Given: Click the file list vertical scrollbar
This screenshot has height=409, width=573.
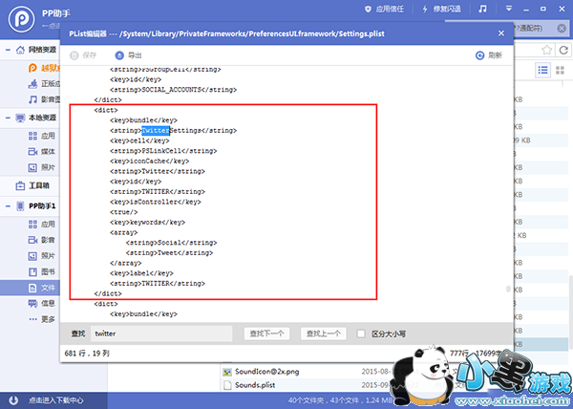Looking at the screenshot, I should click(570, 311).
